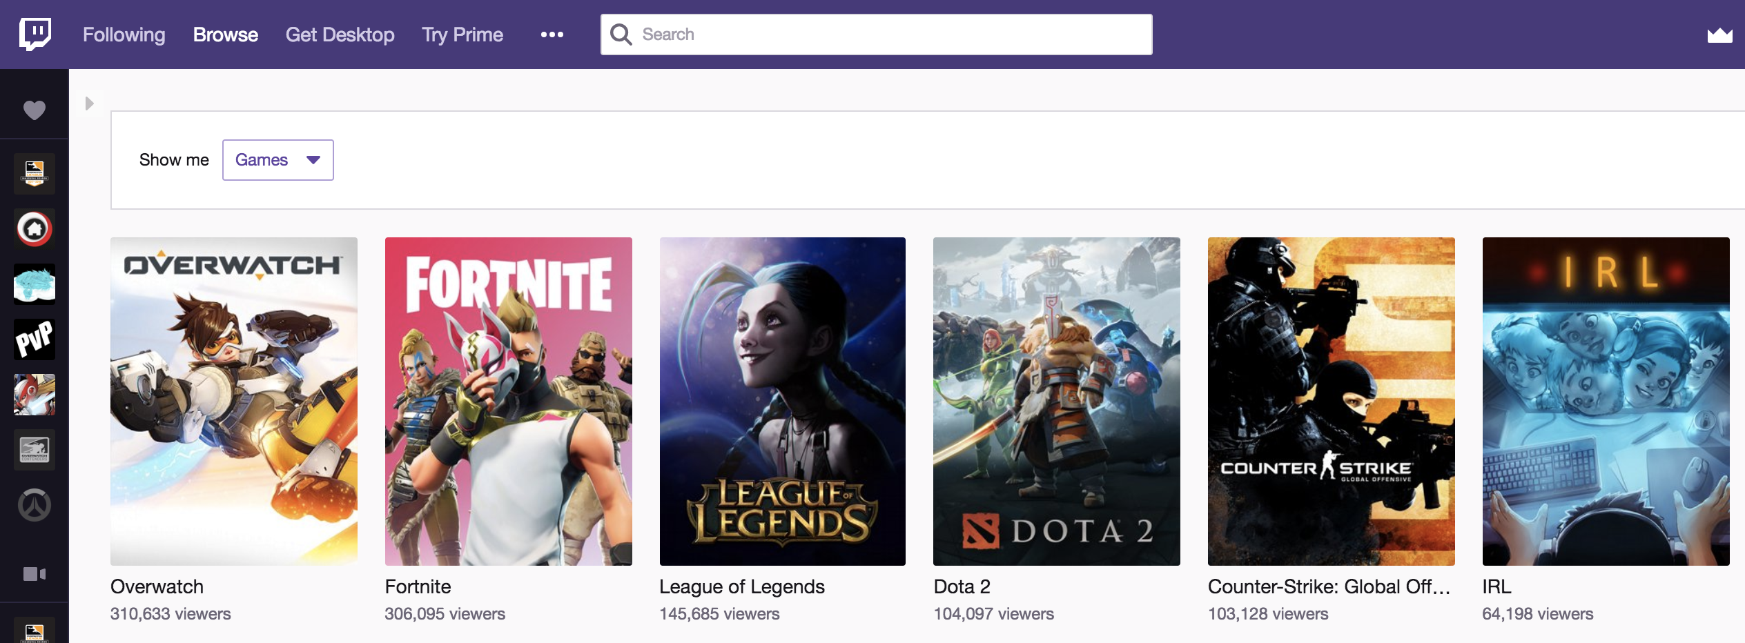Image resolution: width=1745 pixels, height=643 pixels.
Task: Click the "64,198 viewers" text
Action: click(x=1538, y=614)
